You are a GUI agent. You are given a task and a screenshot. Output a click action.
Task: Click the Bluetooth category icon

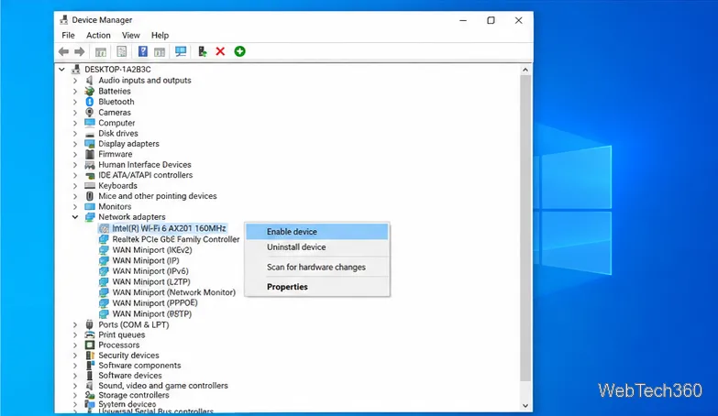90,102
